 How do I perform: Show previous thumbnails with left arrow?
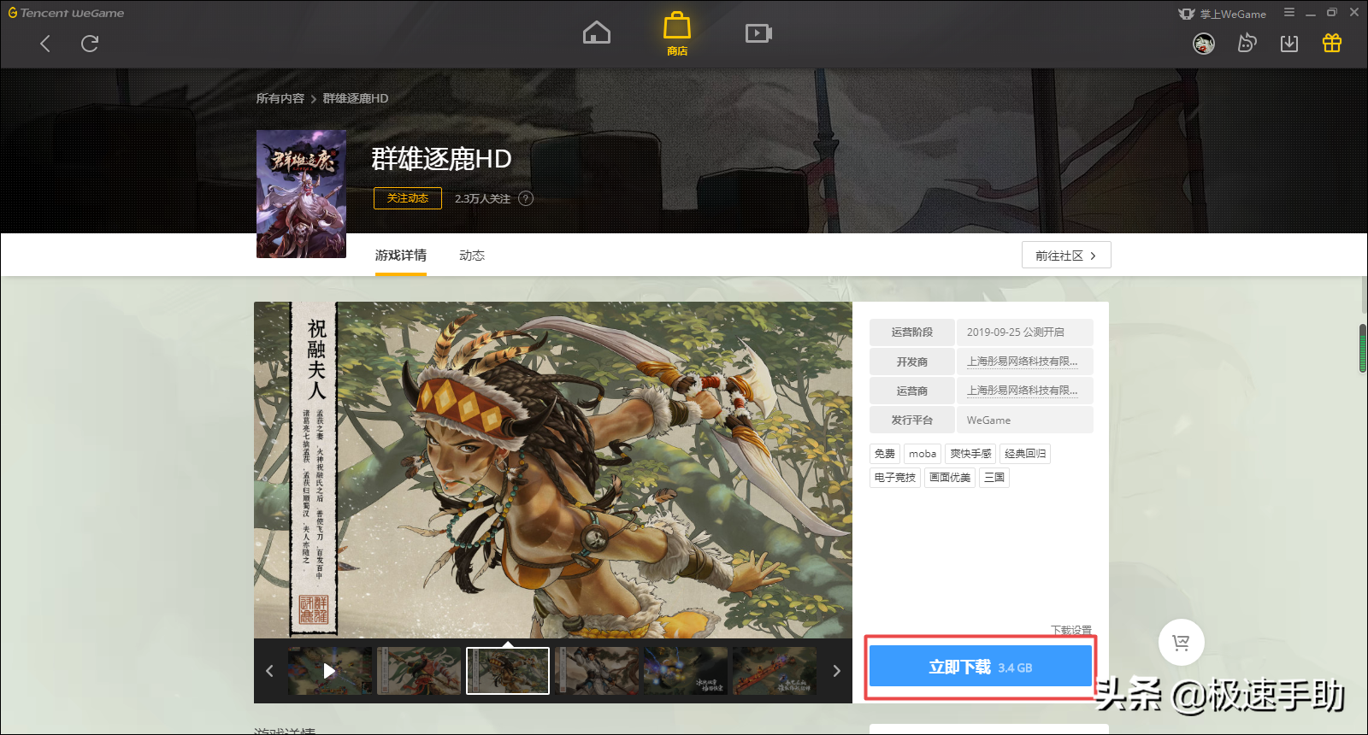tap(269, 671)
